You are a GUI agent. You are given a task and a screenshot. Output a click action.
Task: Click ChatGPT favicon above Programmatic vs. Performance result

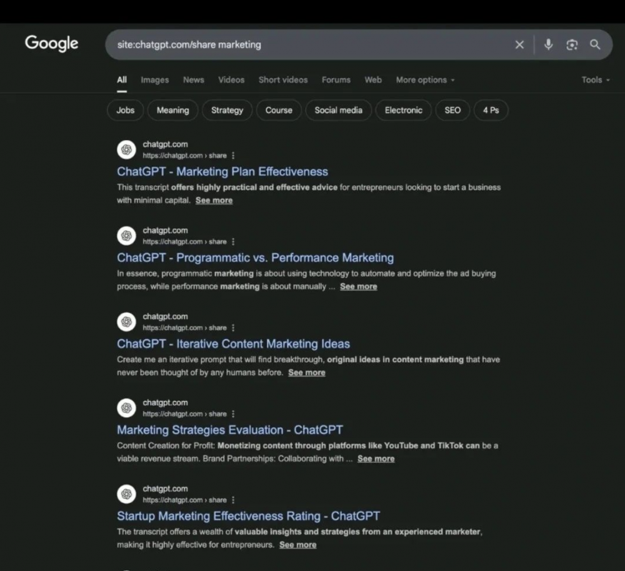(x=126, y=236)
